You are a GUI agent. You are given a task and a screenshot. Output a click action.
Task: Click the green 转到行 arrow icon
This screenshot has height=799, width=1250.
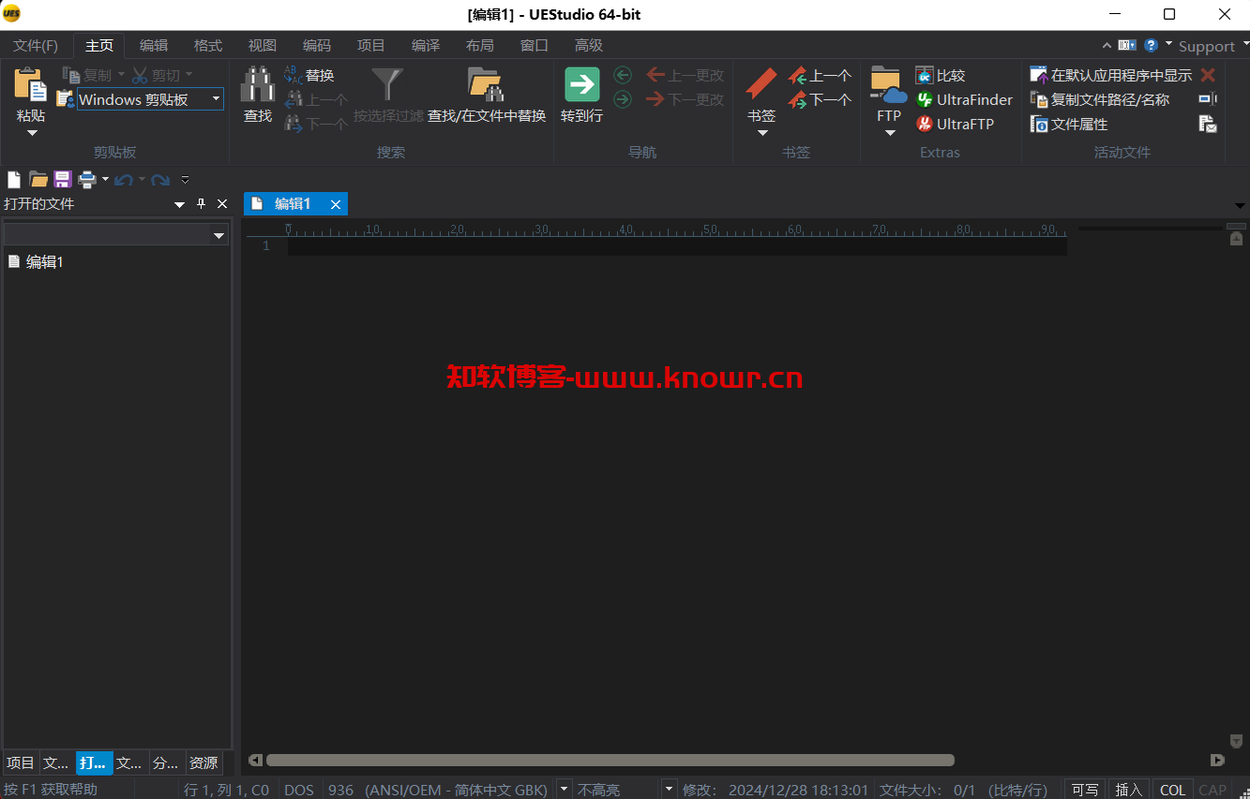(x=581, y=84)
